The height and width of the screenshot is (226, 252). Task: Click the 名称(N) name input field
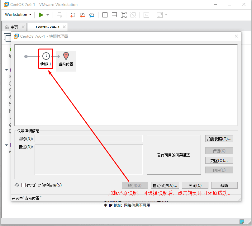89,139
